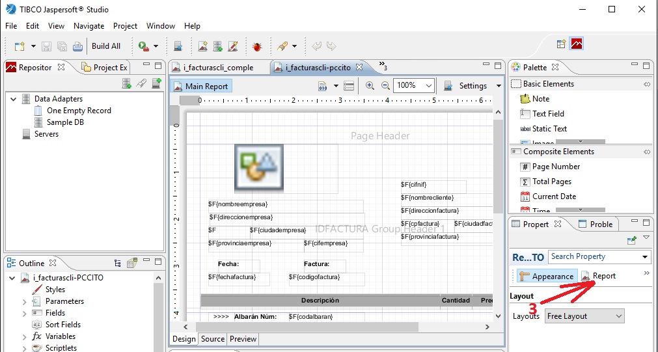
Task: Click the Main Report button
Action: tap(201, 87)
